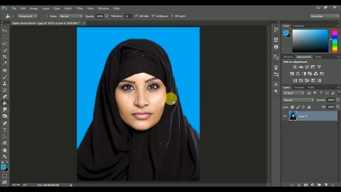Enable the All Layers checkbox
Image resolution: width=341 pixels, height=192 pixels.
[172, 16]
